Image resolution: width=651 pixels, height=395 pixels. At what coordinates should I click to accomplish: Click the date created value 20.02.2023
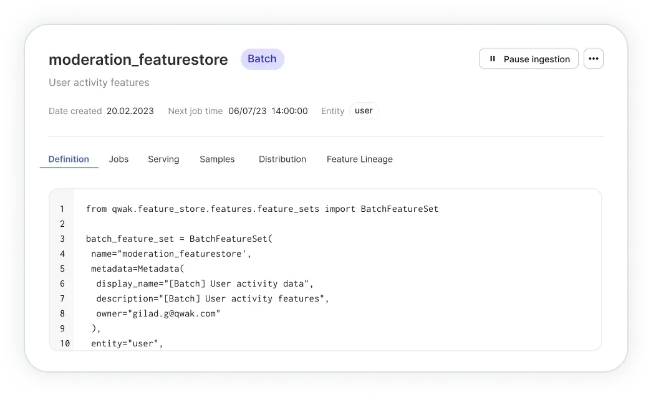click(x=130, y=111)
